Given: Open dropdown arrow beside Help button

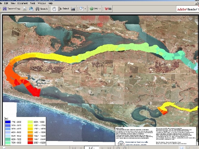Looking at the screenshot, I should [100, 9].
